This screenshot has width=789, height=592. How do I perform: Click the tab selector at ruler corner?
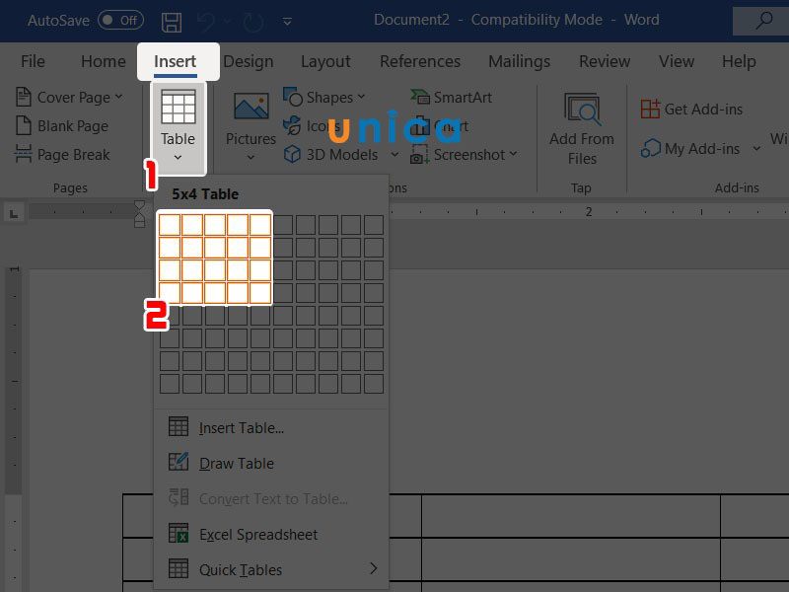[14, 213]
